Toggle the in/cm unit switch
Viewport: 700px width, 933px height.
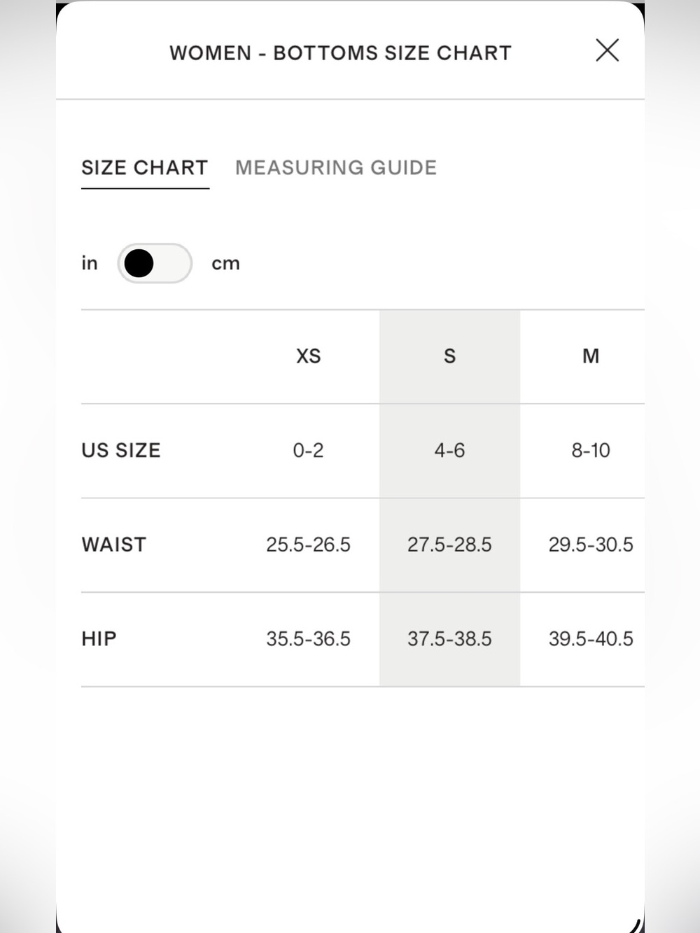click(155, 263)
